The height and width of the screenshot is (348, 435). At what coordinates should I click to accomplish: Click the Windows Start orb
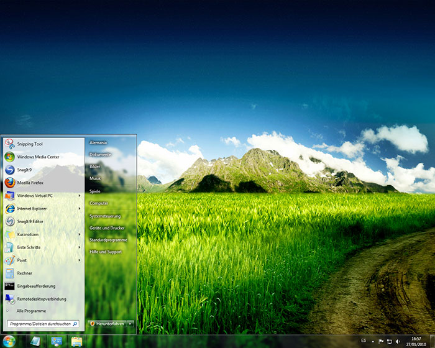pos(9,341)
